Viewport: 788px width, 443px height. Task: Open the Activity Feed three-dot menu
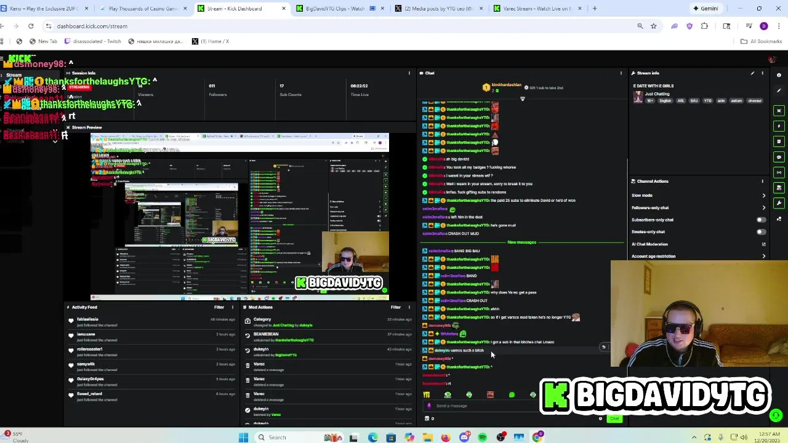[x=233, y=307]
